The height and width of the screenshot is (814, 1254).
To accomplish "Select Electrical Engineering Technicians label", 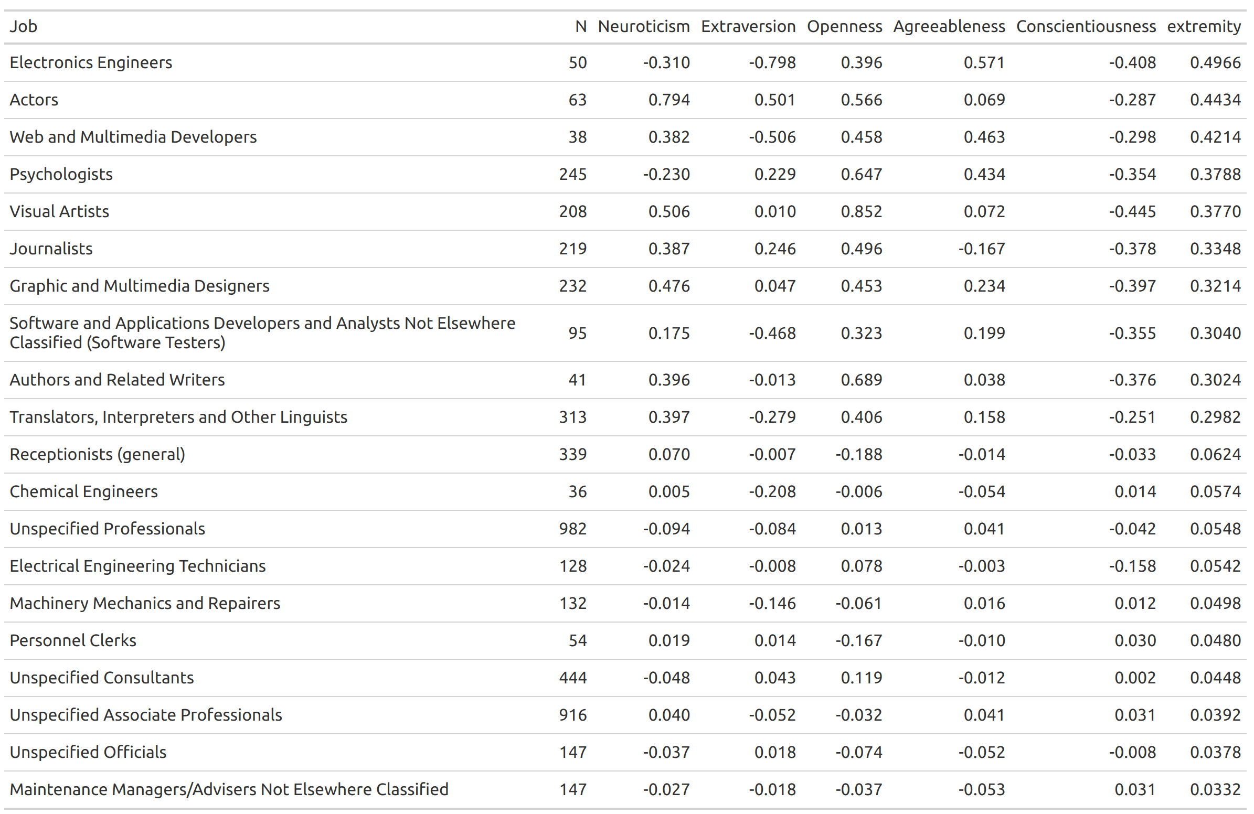I will (x=137, y=566).
